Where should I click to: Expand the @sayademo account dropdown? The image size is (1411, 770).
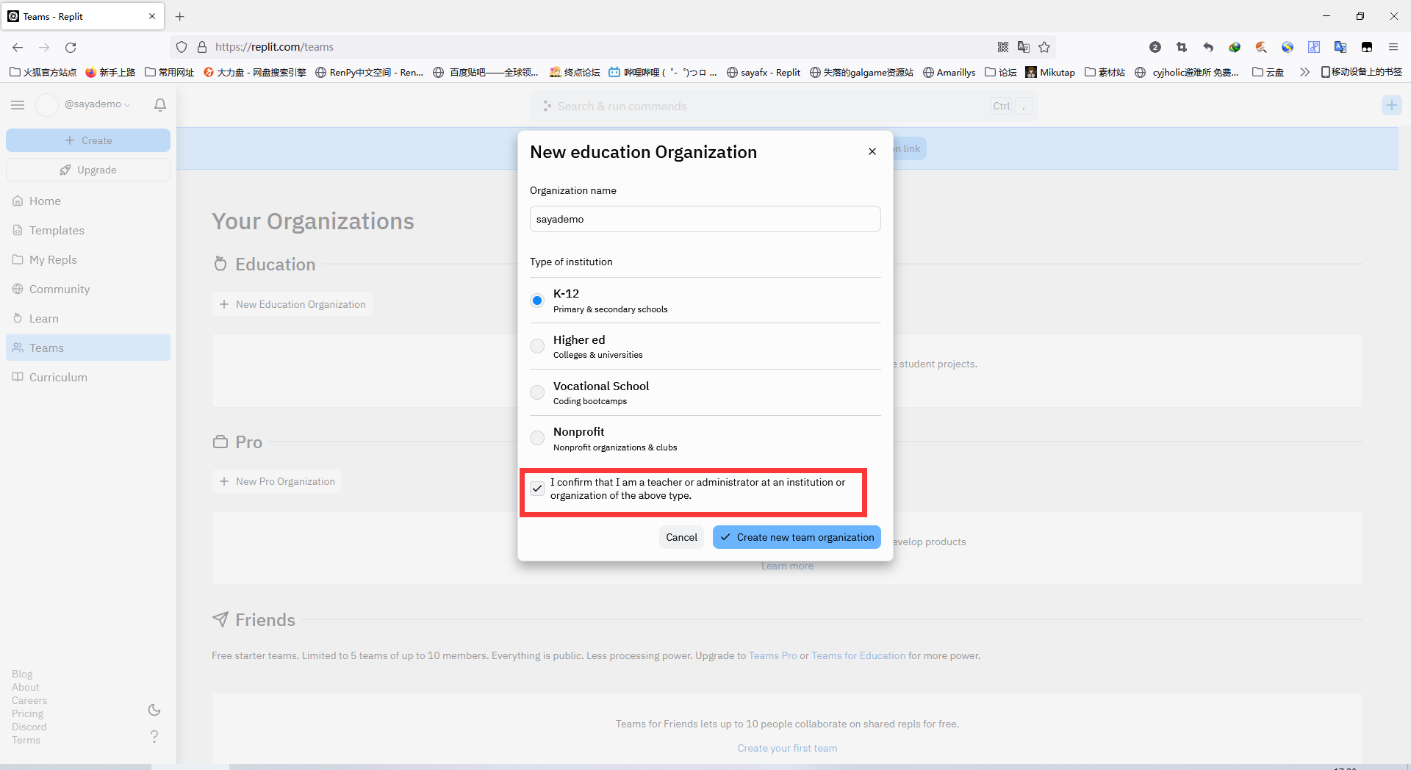coord(97,104)
